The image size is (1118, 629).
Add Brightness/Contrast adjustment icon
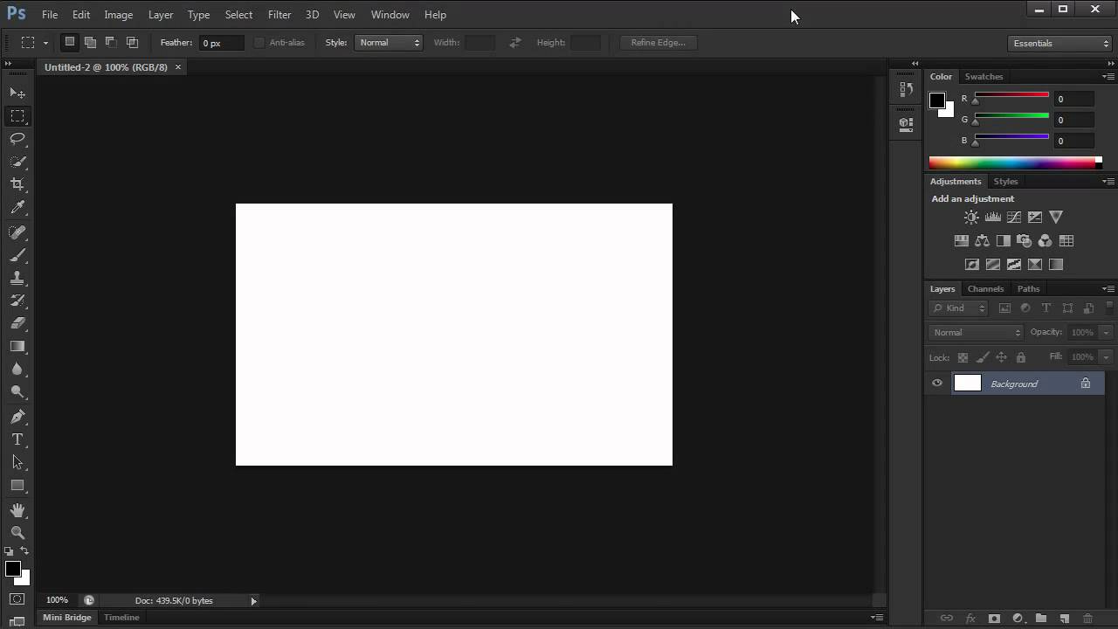[x=971, y=217]
